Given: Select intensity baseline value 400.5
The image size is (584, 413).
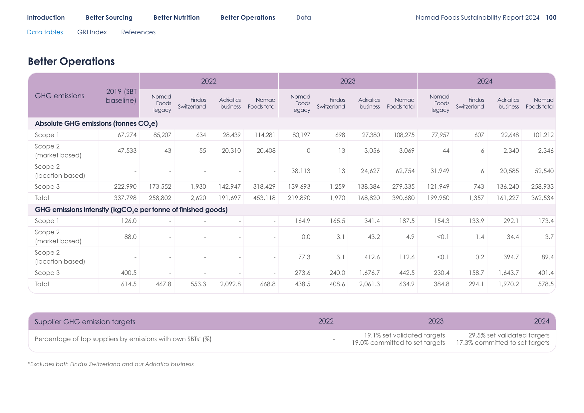Looking at the screenshot, I should 129,273.
